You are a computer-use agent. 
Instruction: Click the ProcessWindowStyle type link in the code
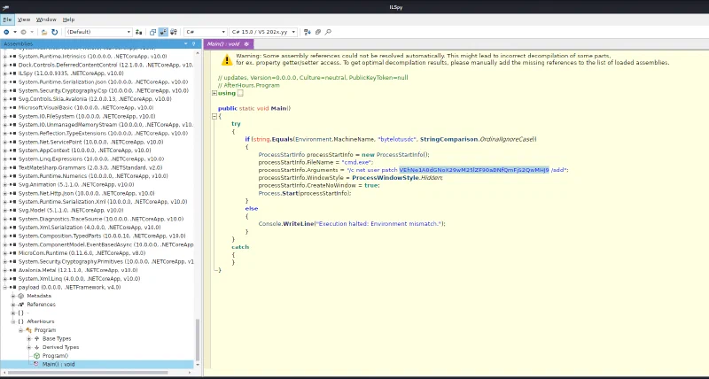386,177
